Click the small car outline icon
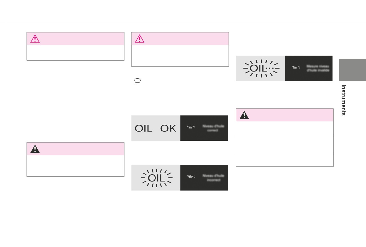Image resolution: width=366 pixels, height=247 pixels. pyautogui.click(x=138, y=81)
